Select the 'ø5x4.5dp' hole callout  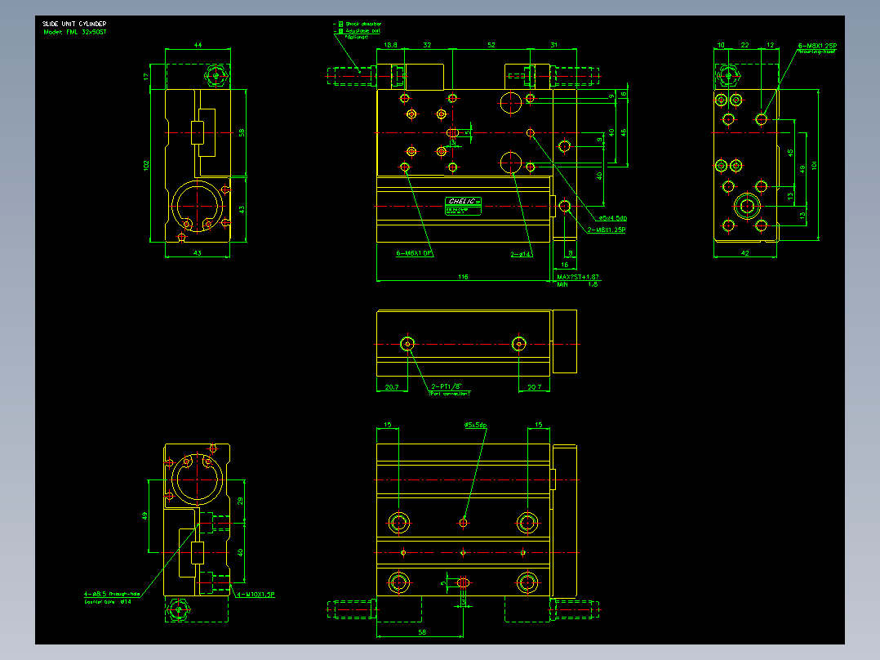click(x=613, y=218)
